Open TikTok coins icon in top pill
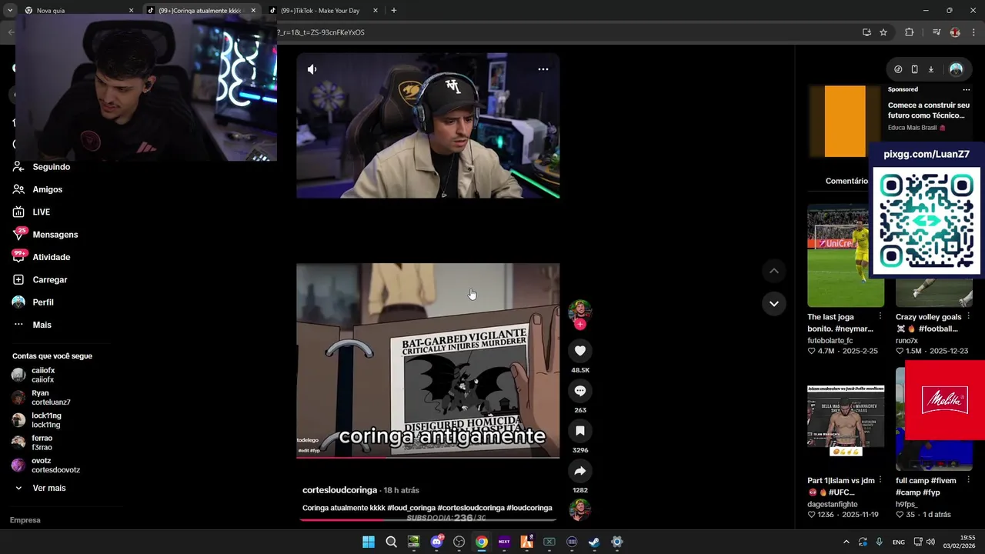The width and height of the screenshot is (985, 554). pyautogui.click(x=898, y=69)
